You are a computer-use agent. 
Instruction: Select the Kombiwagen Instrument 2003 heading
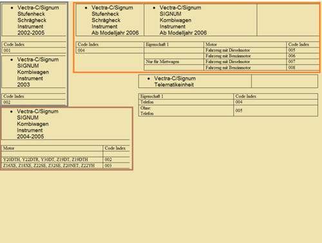(x=34, y=72)
